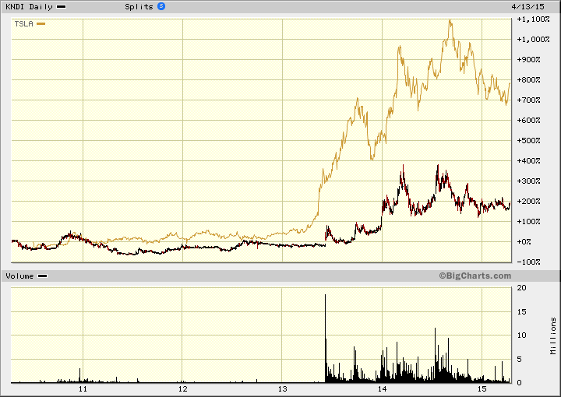Screen dimensions: 561x397
Task: Click the '-100%' axis label
Action: tap(528, 262)
